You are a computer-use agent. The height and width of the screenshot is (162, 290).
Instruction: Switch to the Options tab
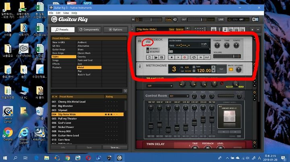(x=116, y=29)
